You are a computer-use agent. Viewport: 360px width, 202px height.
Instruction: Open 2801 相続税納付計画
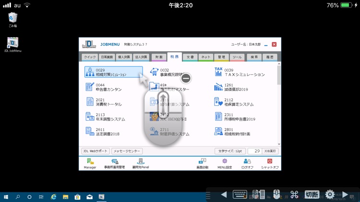point(232,132)
